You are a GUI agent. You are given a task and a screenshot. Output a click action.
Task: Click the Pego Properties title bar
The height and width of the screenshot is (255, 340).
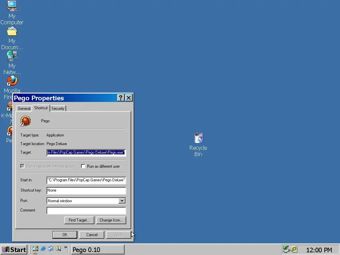tap(65, 98)
